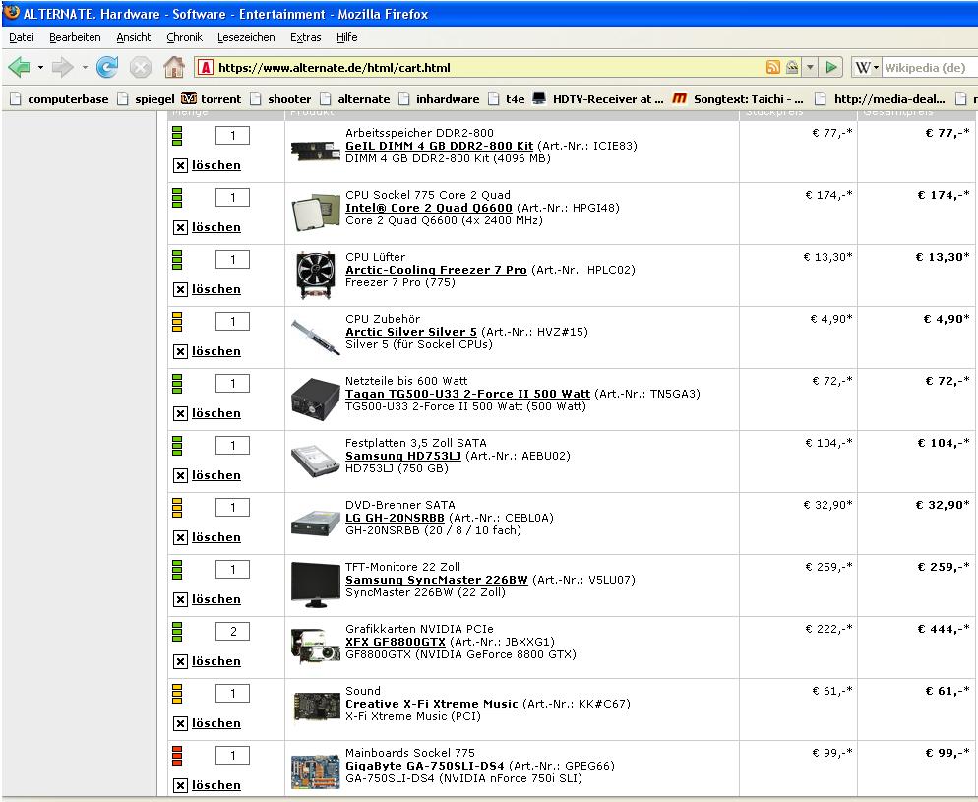Click the löschen link for Samsung HD753LJ

point(215,475)
